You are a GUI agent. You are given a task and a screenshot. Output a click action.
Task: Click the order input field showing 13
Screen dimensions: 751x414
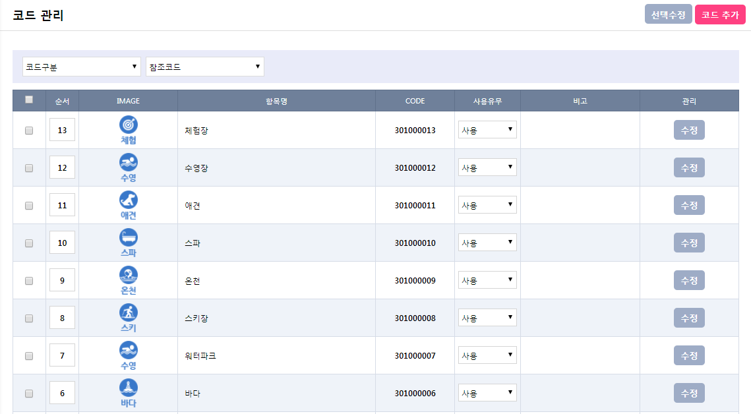pyautogui.click(x=63, y=131)
